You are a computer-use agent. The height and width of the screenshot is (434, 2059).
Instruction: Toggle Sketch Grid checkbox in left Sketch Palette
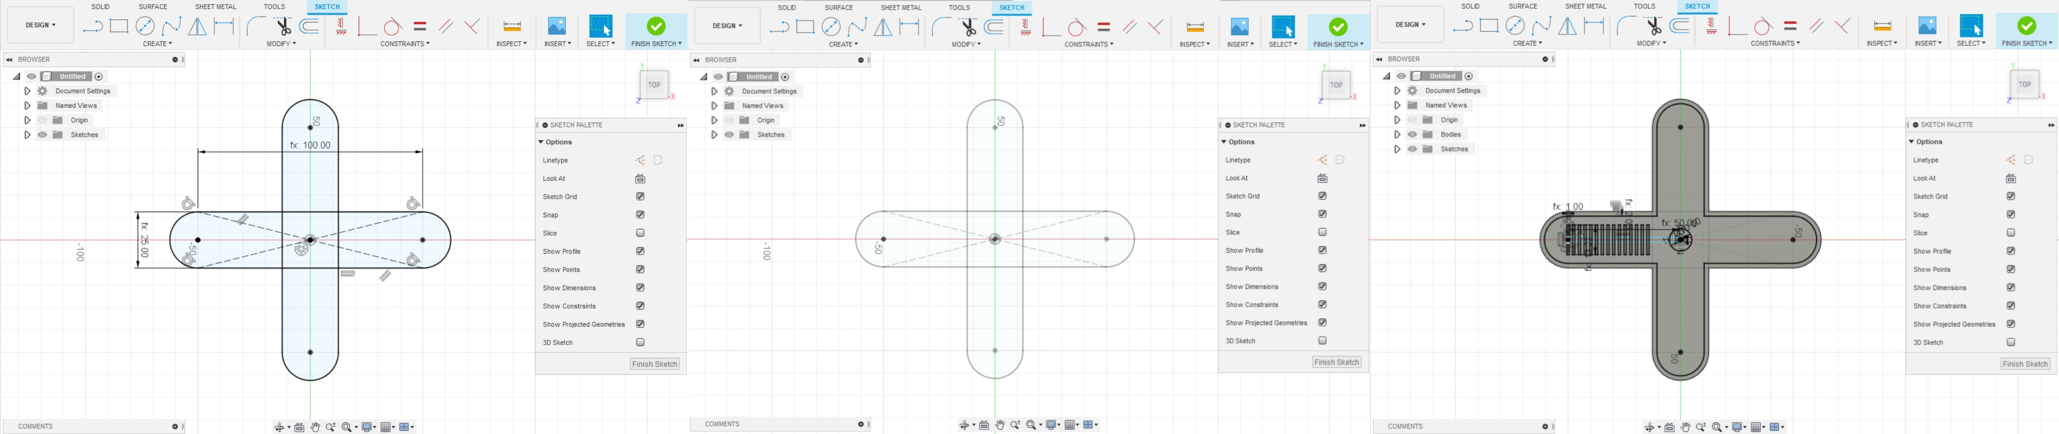[x=640, y=197]
